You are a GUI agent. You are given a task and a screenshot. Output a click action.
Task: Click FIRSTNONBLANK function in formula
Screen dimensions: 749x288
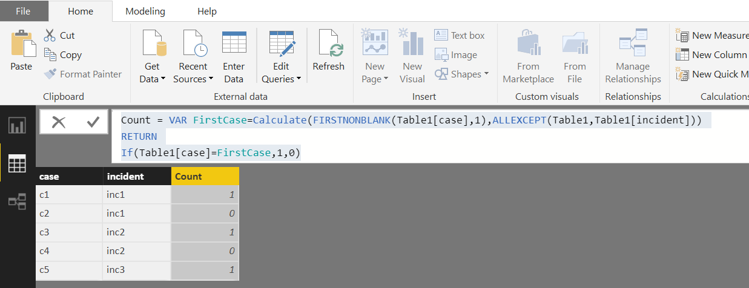coord(352,120)
